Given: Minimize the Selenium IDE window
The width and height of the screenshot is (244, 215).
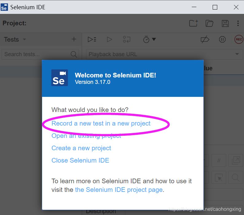Looking at the screenshot, I should click(194, 7).
